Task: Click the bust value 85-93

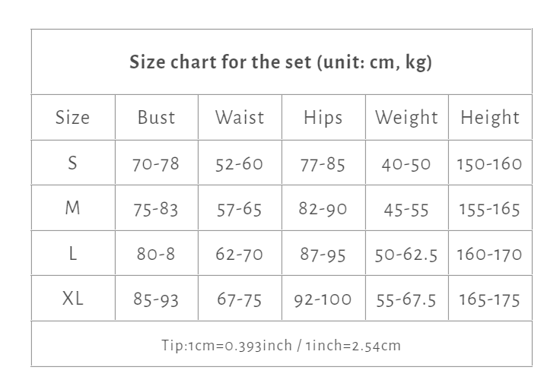Action: (156, 299)
